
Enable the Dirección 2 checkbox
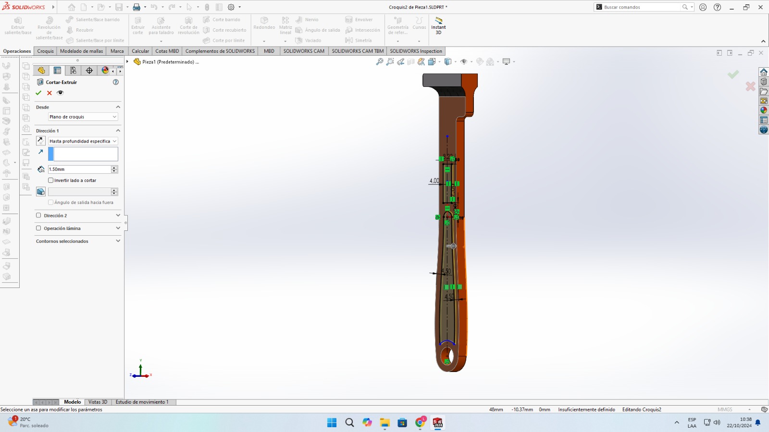point(38,216)
